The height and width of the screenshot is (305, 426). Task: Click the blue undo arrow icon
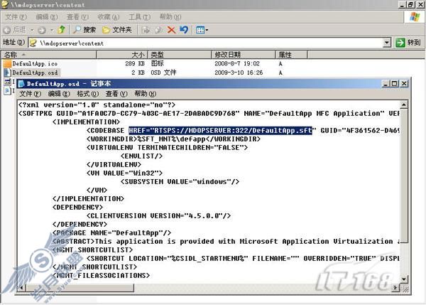coord(184,30)
